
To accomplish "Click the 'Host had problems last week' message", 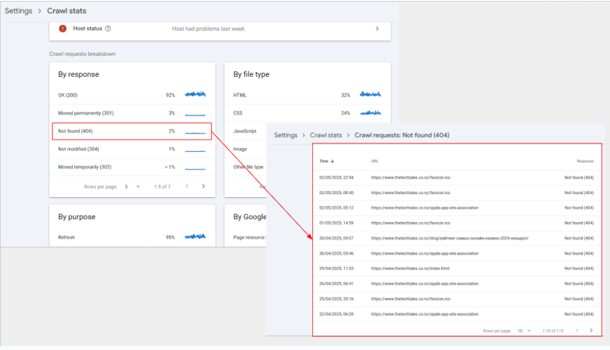I will [x=208, y=29].
